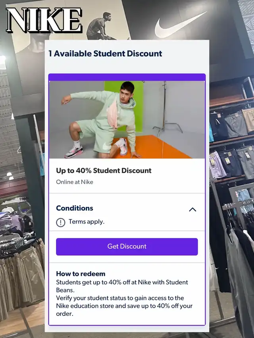Click the large NIKE text overlay
254x338 pixels.
(44, 20)
